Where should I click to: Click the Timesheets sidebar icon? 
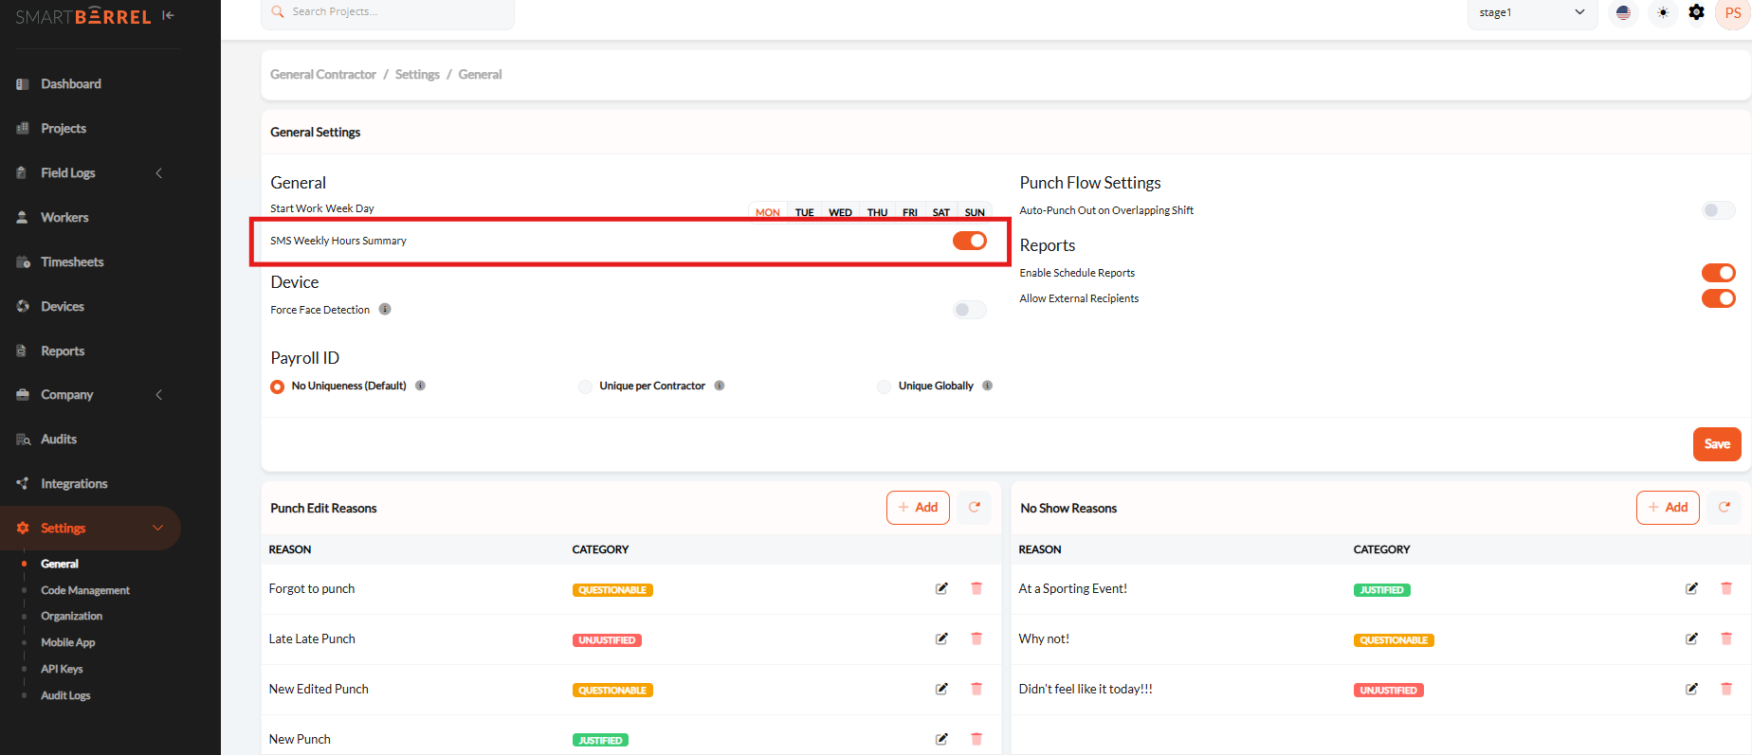pos(23,262)
